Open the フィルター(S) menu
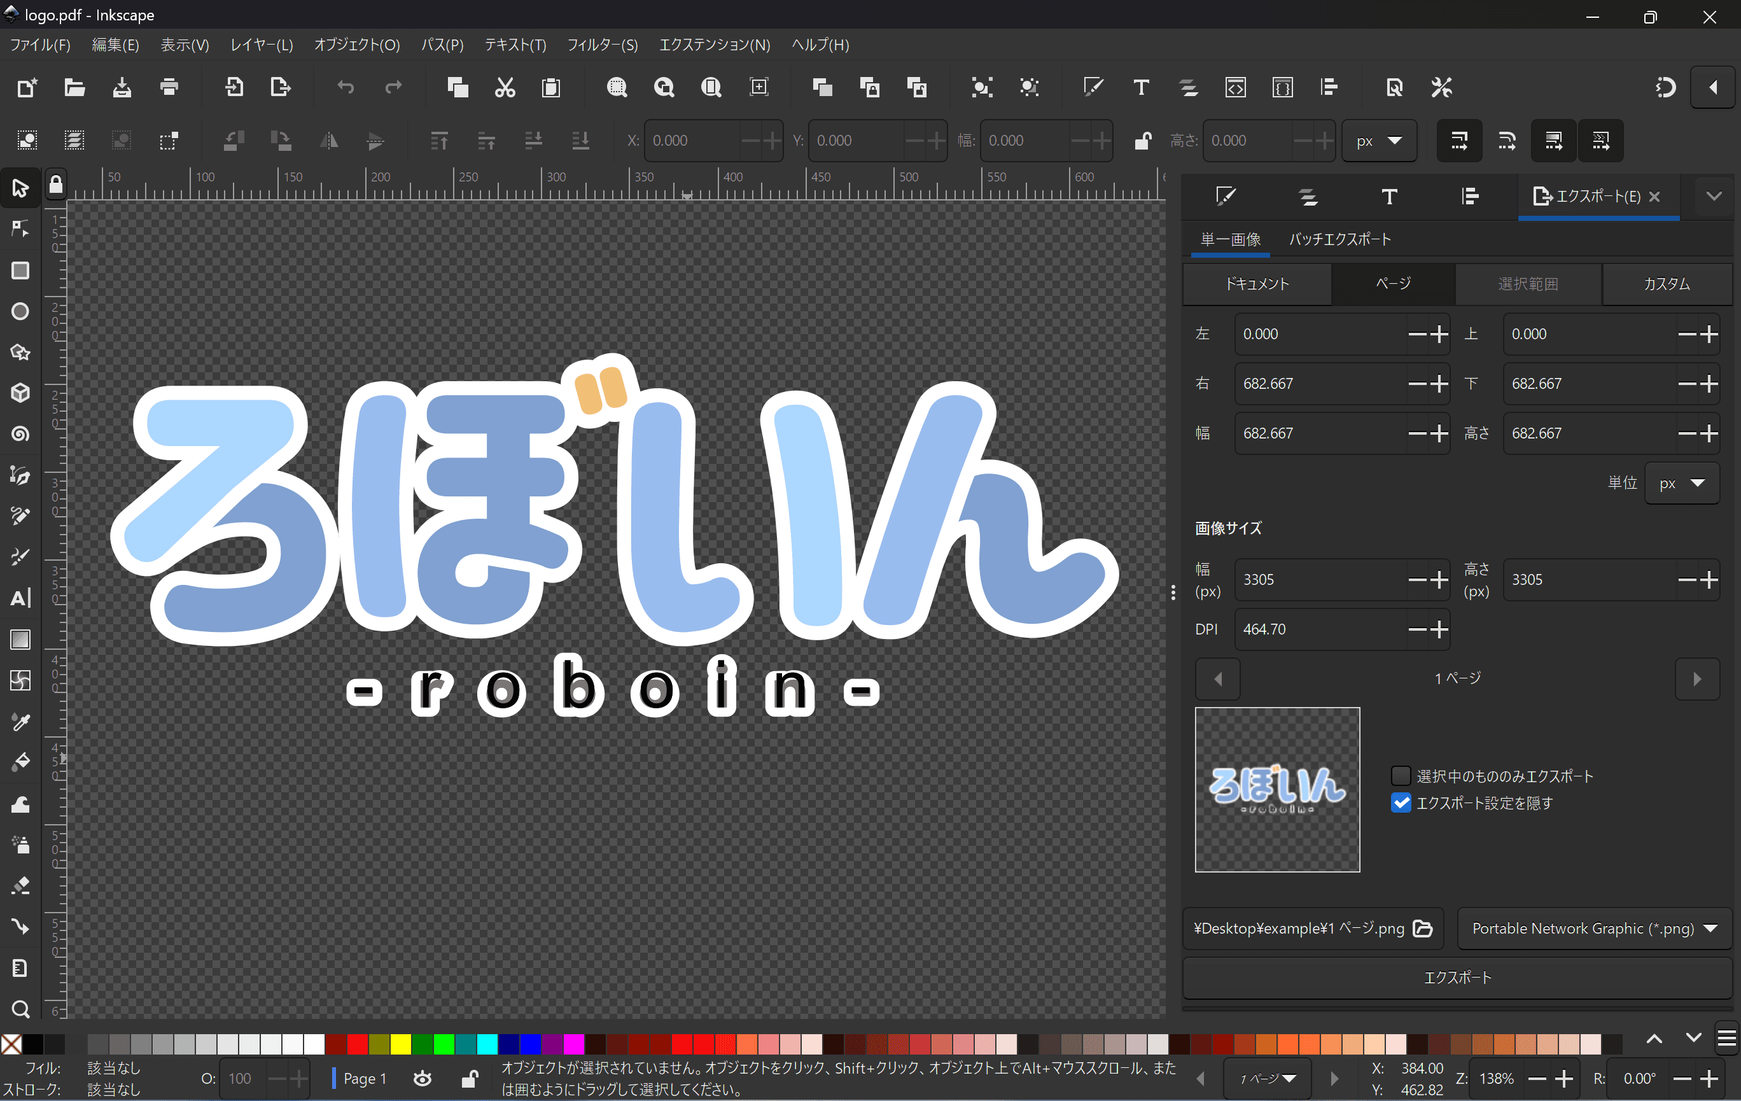Image resolution: width=1741 pixels, height=1101 pixels. tap(602, 45)
